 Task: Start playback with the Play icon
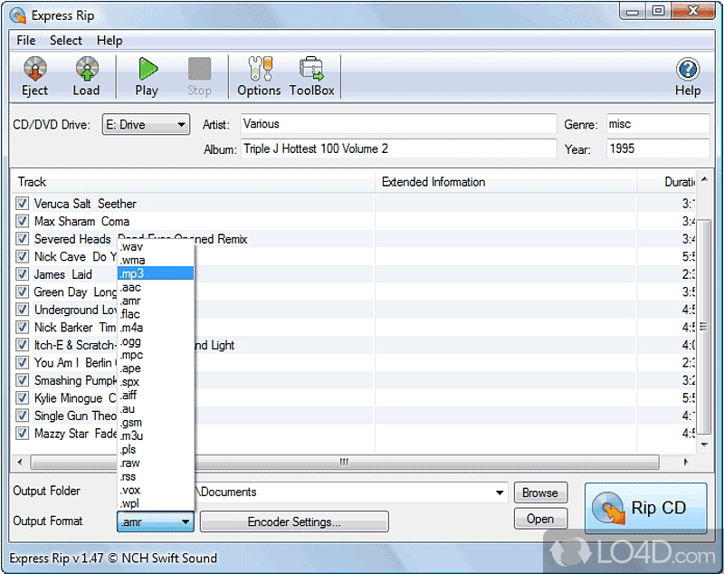(x=148, y=77)
